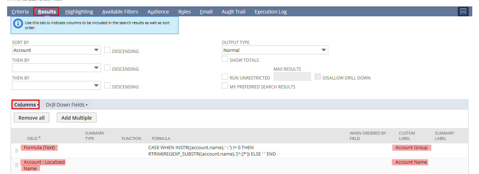
Task: Open the Highlighting tab
Action: (x=79, y=12)
